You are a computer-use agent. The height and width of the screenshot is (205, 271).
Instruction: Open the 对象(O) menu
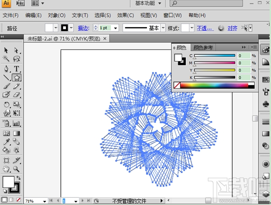(57, 15)
